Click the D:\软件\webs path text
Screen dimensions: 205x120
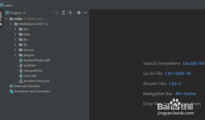click(x=34, y=19)
